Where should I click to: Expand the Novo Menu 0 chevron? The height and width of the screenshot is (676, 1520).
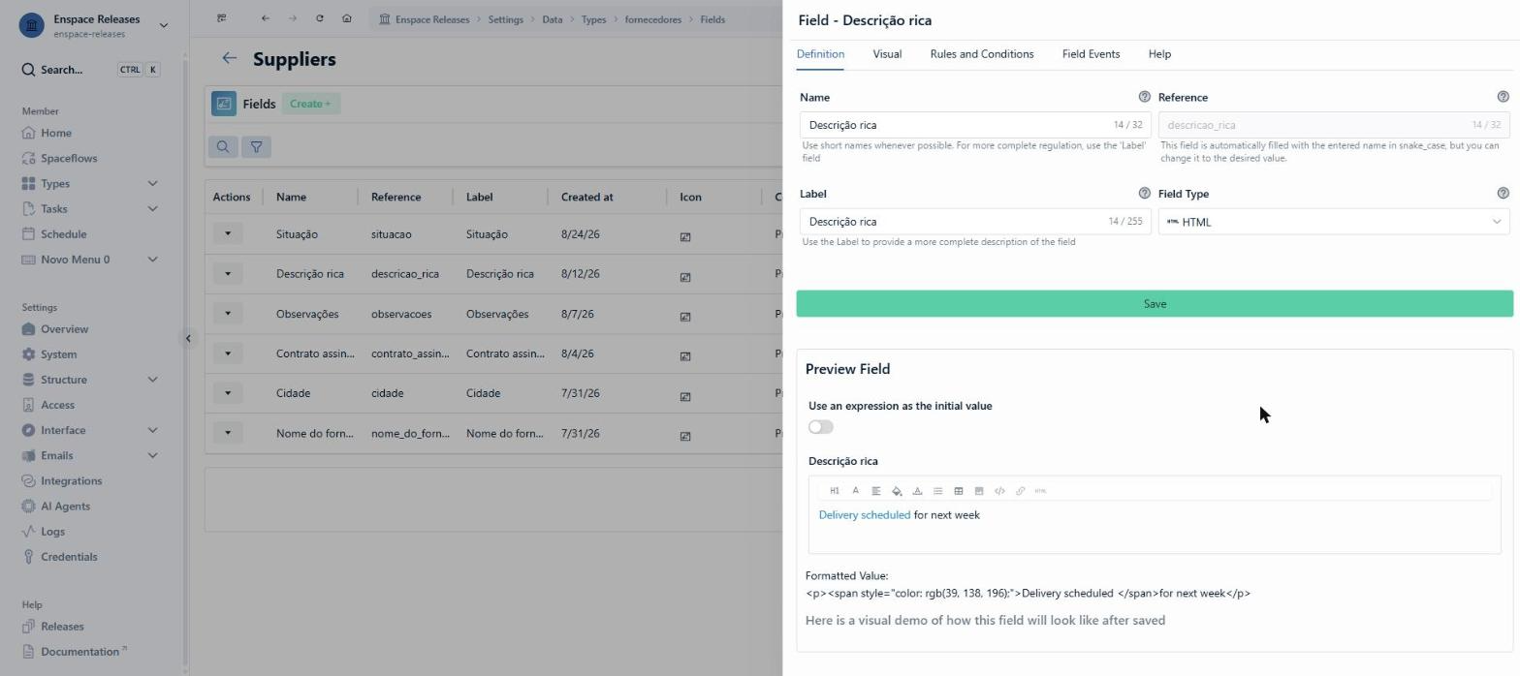pos(152,260)
